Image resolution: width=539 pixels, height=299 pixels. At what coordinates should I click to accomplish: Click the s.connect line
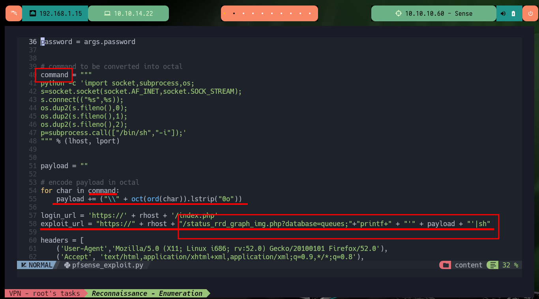tap(82, 100)
